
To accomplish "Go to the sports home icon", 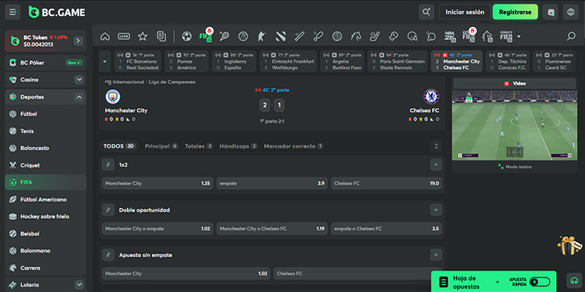I will [105, 36].
